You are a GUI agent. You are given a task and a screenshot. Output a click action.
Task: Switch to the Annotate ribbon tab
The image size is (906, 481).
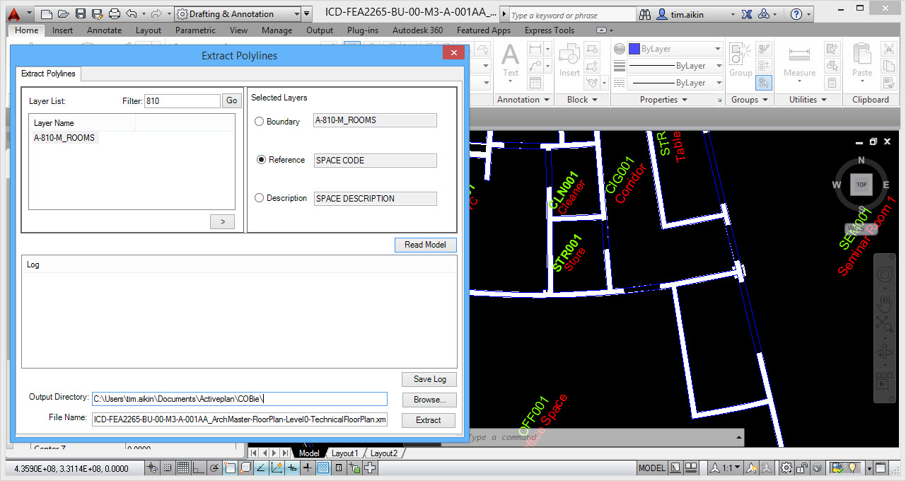click(104, 30)
